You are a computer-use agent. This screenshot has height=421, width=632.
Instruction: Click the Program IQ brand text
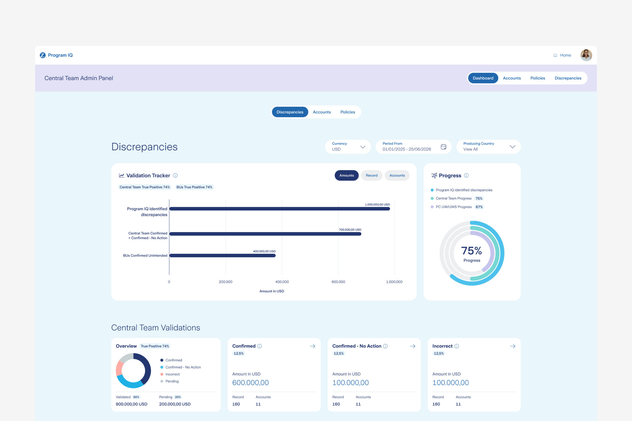60,55
